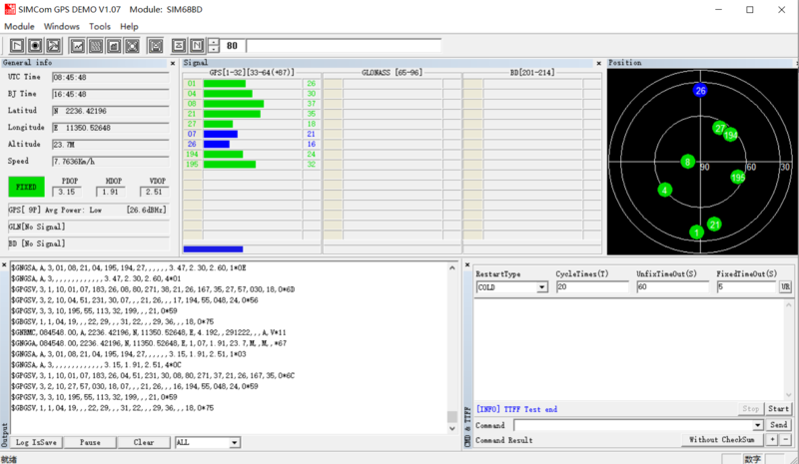Click the UR button next to FixedTimeOut
The image size is (799, 464).
(x=785, y=286)
